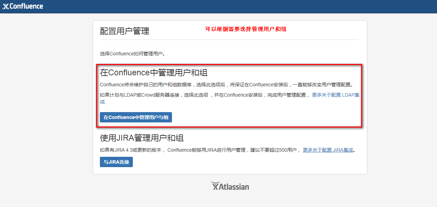The image size is (437, 207).
Task: Click the 与JIRA连接 button
Action: tap(116, 162)
